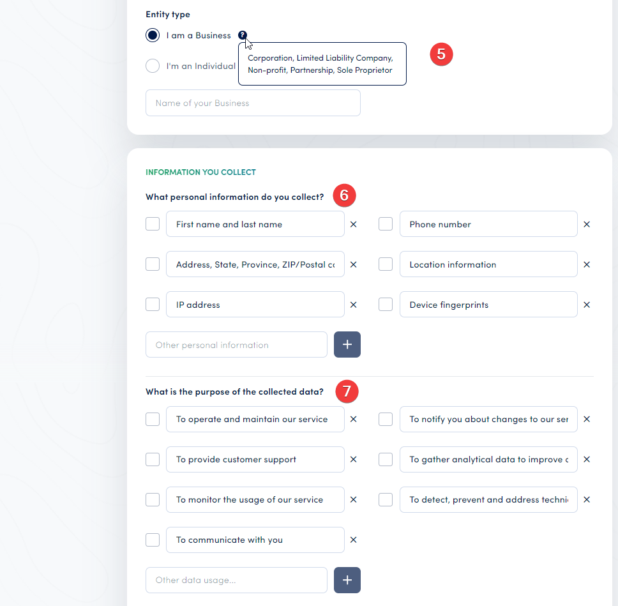Image resolution: width=618 pixels, height=606 pixels.
Task: Remove the Address, State, Province entry
Action: (x=353, y=264)
